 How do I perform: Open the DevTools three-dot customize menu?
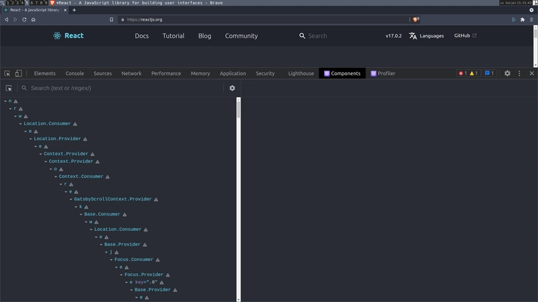click(519, 73)
